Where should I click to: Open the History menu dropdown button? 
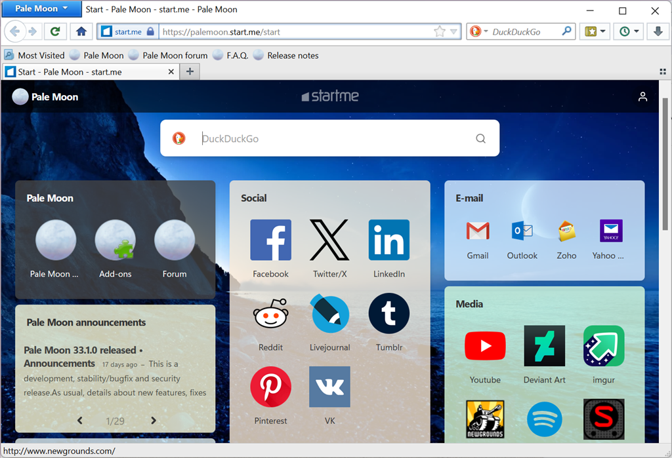tap(628, 31)
